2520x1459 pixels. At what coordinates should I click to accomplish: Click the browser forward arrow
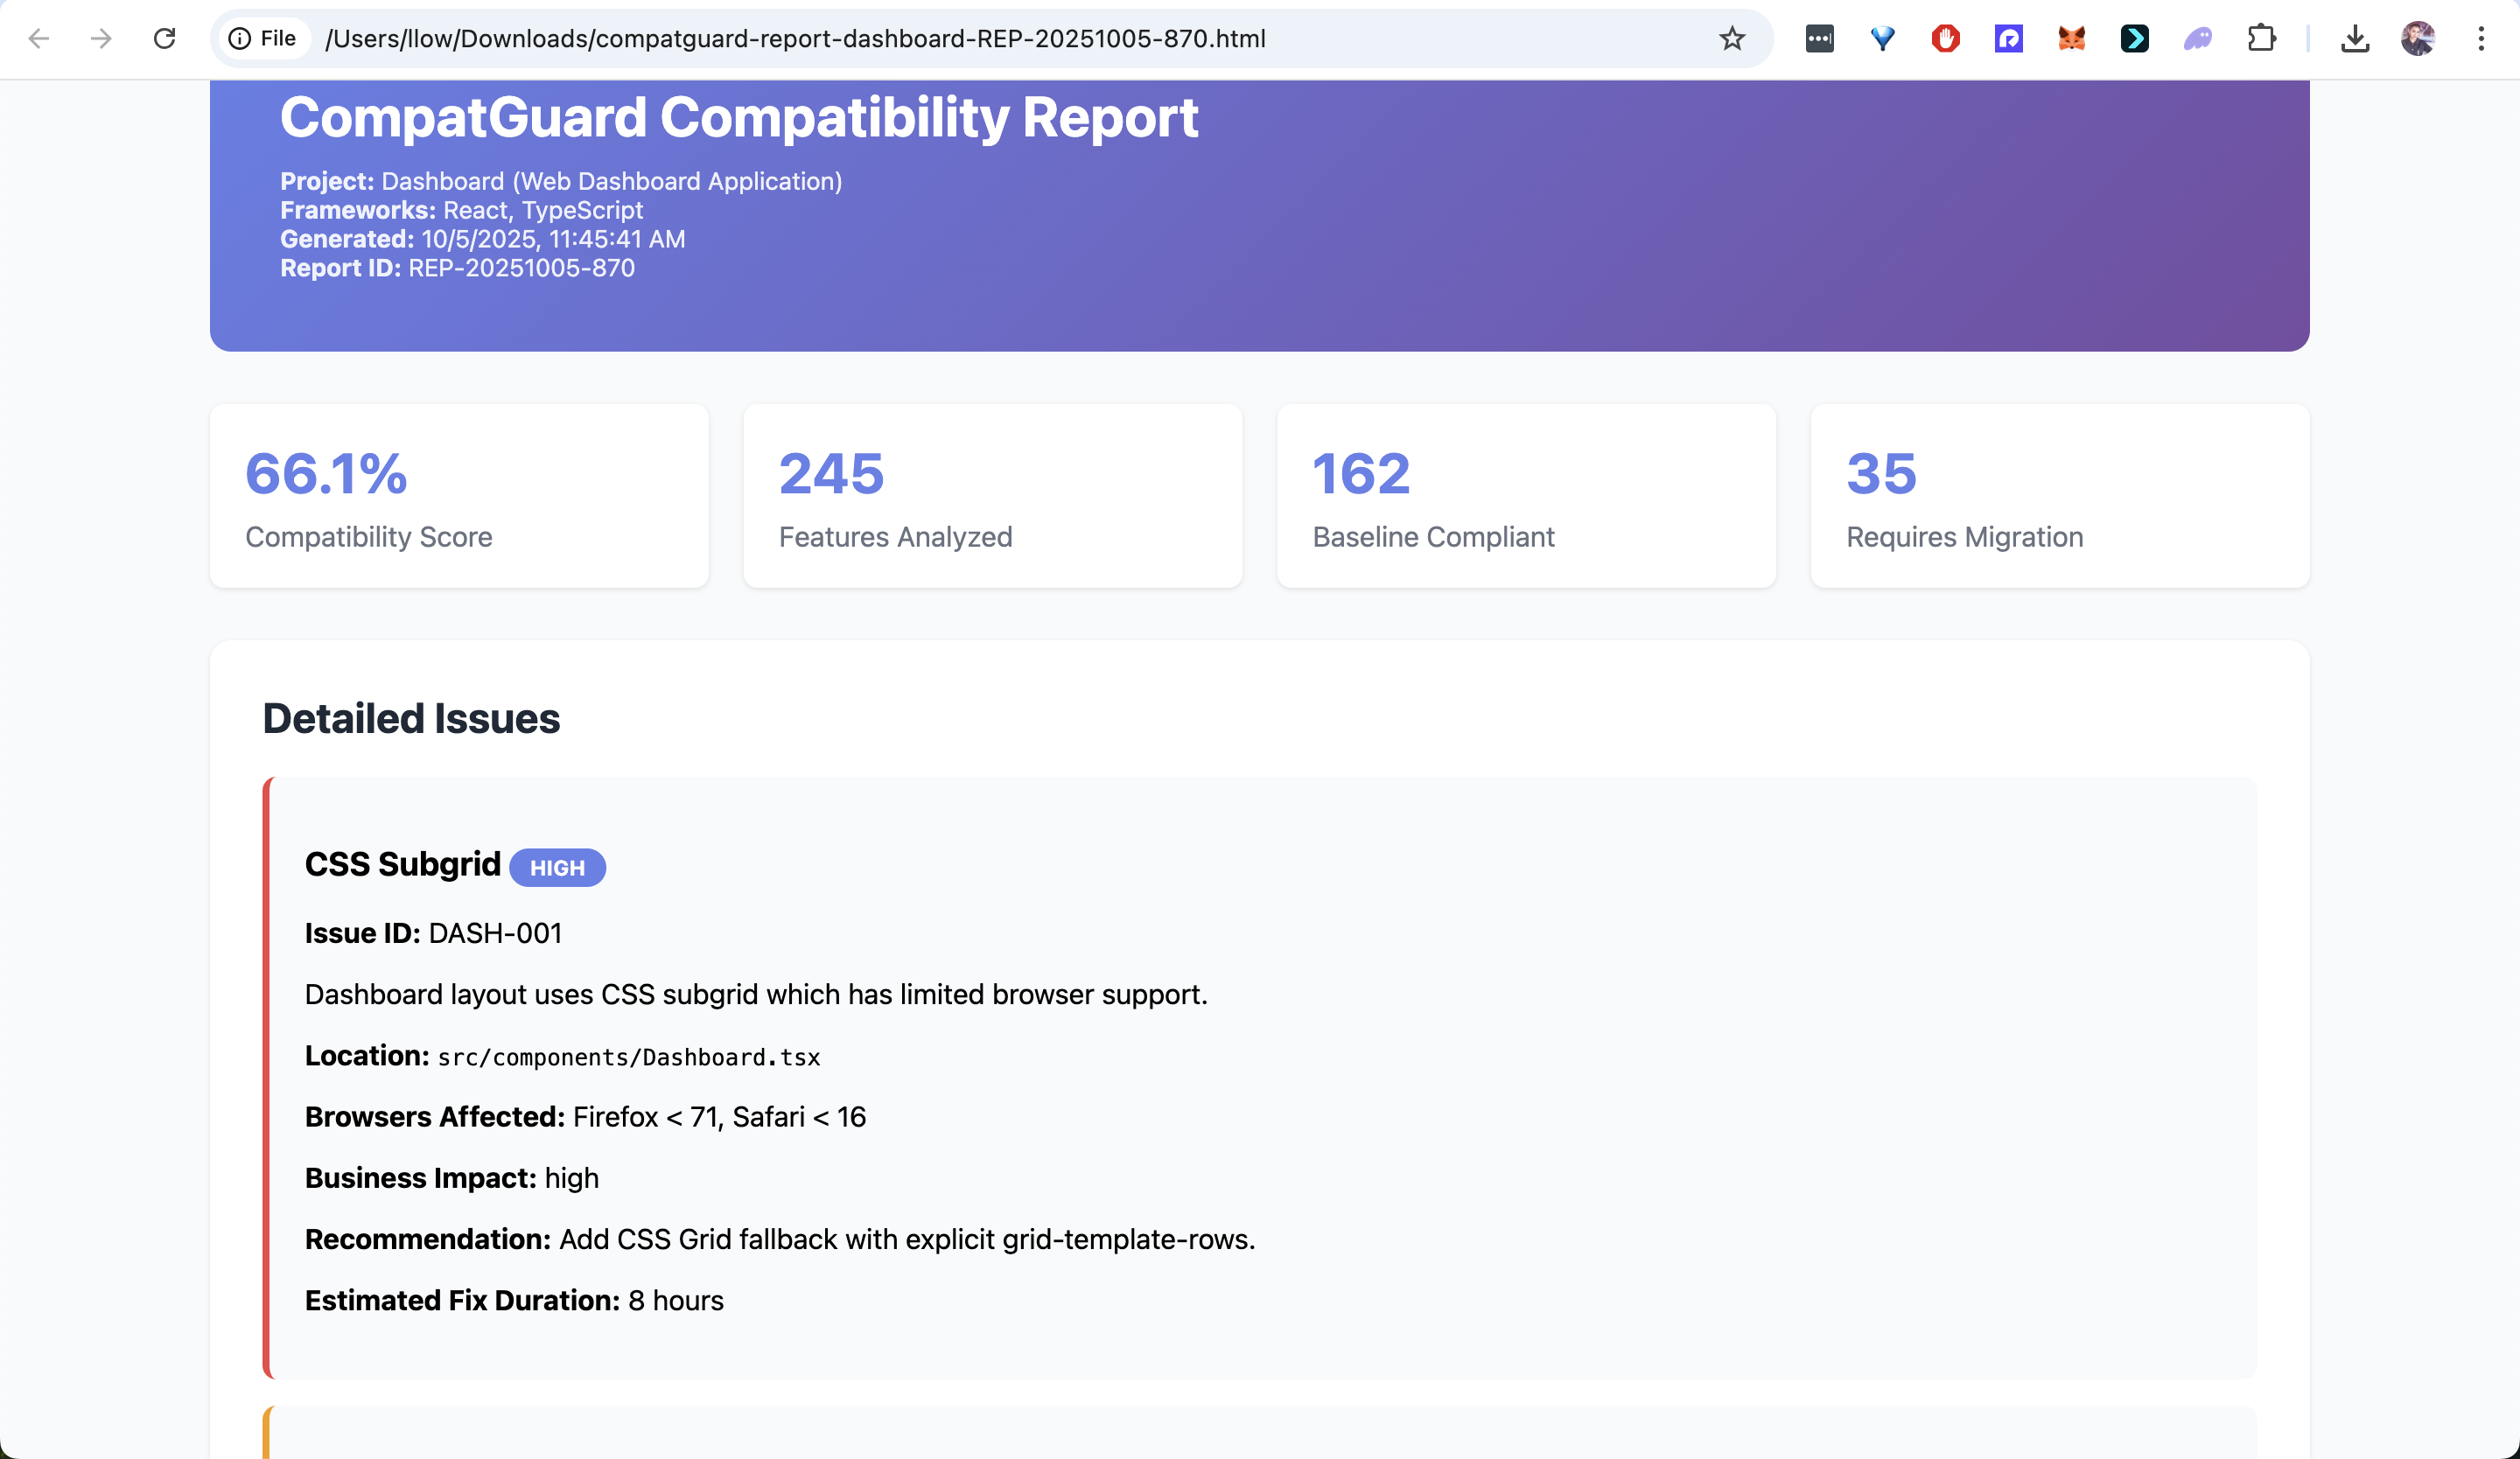pos(101,39)
